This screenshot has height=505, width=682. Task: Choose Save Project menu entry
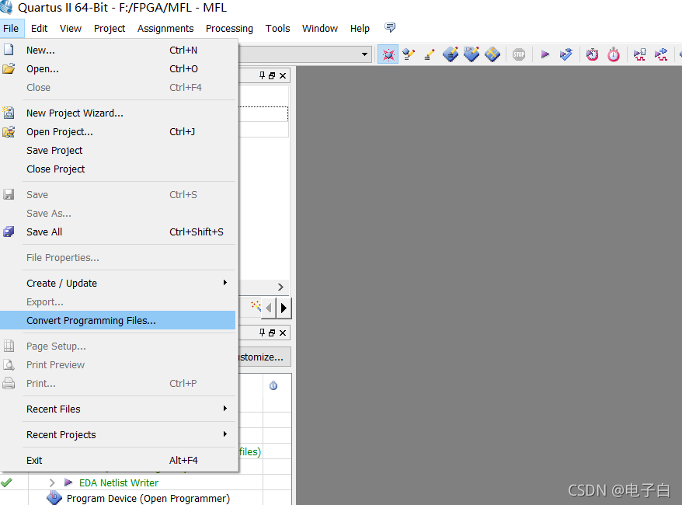(x=118, y=151)
